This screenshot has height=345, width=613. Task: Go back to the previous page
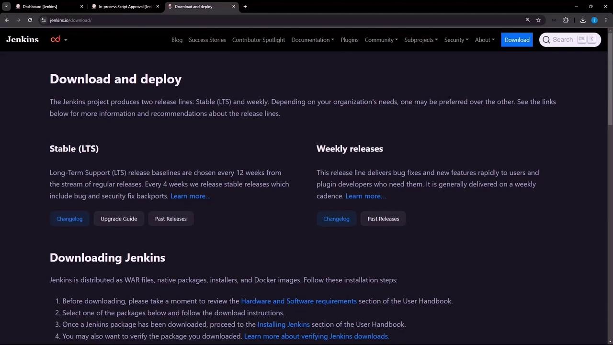[x=7, y=20]
